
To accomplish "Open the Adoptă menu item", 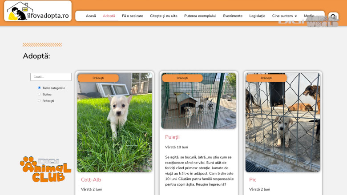I will [x=109, y=16].
